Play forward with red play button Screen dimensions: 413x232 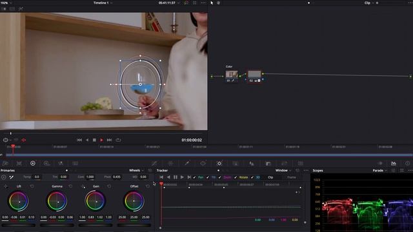coord(101,140)
